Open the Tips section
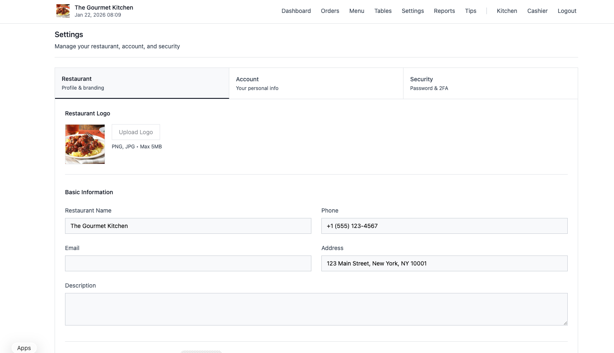 coord(471,11)
